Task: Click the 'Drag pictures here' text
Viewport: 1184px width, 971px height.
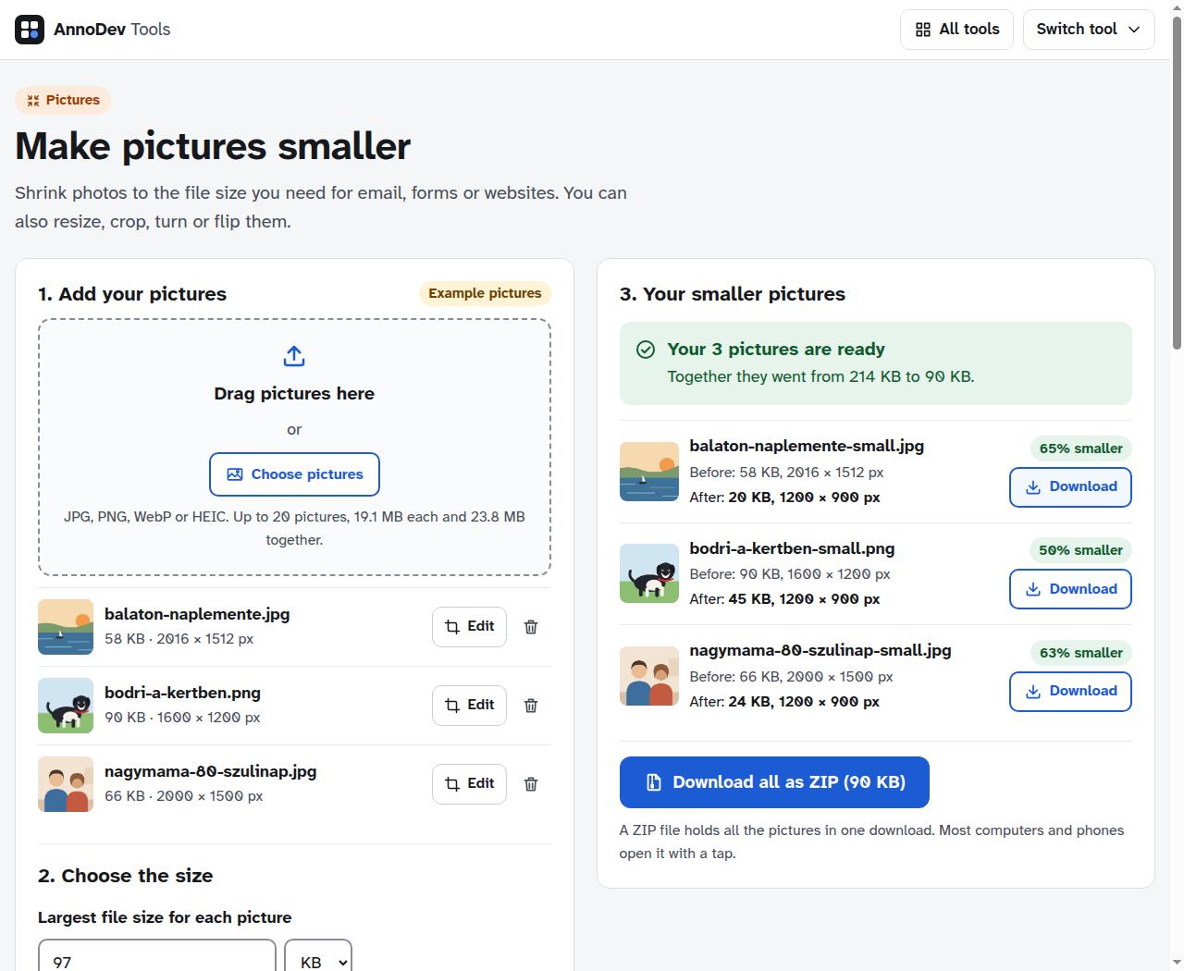Action: pyautogui.click(x=294, y=394)
